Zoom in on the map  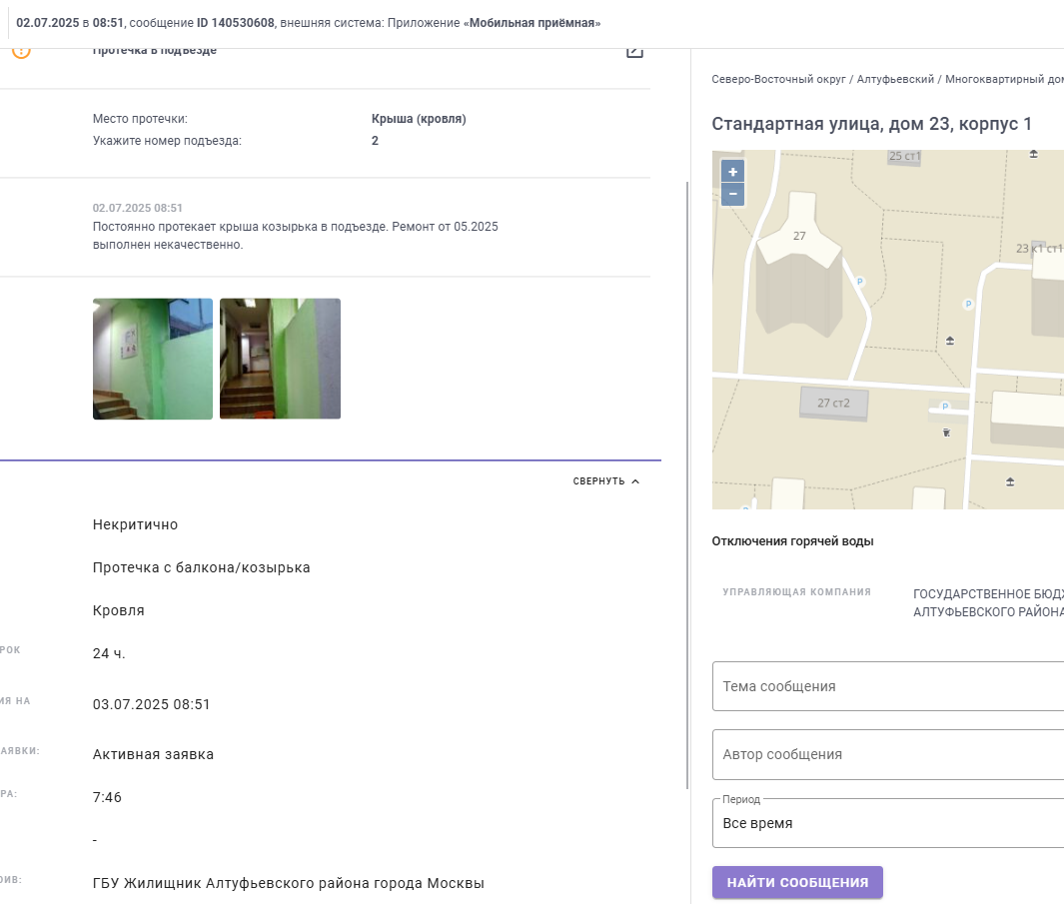pos(732,172)
